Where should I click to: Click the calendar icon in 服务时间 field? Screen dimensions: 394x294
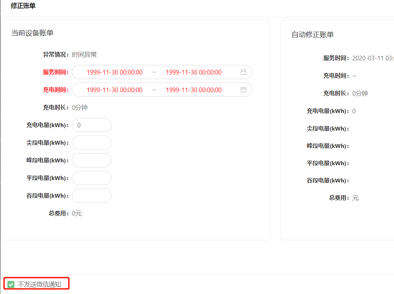click(243, 72)
